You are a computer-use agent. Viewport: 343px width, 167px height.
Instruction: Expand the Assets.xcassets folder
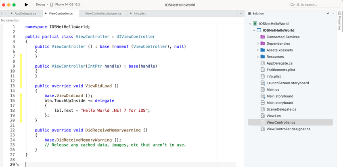point(258,50)
